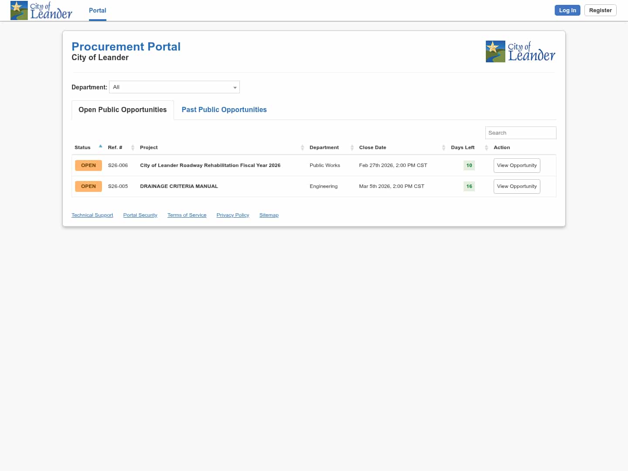Click the Leander logo in the navigation bar
The height and width of the screenshot is (471, 628).
coord(41,10)
